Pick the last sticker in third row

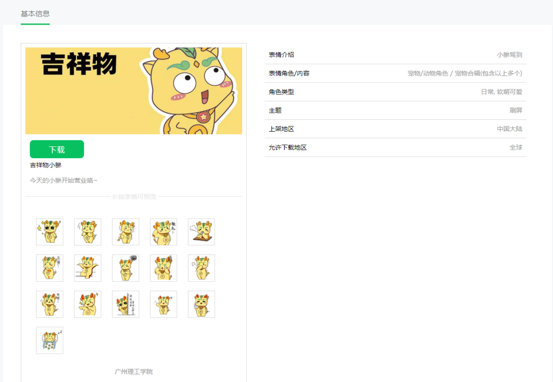(201, 304)
